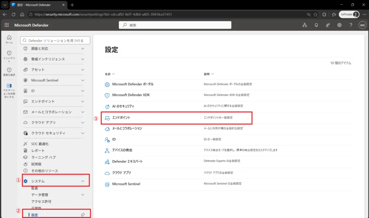Open メールとコラボレーション settings row
Screen dimensions: 369x218
point(229,129)
